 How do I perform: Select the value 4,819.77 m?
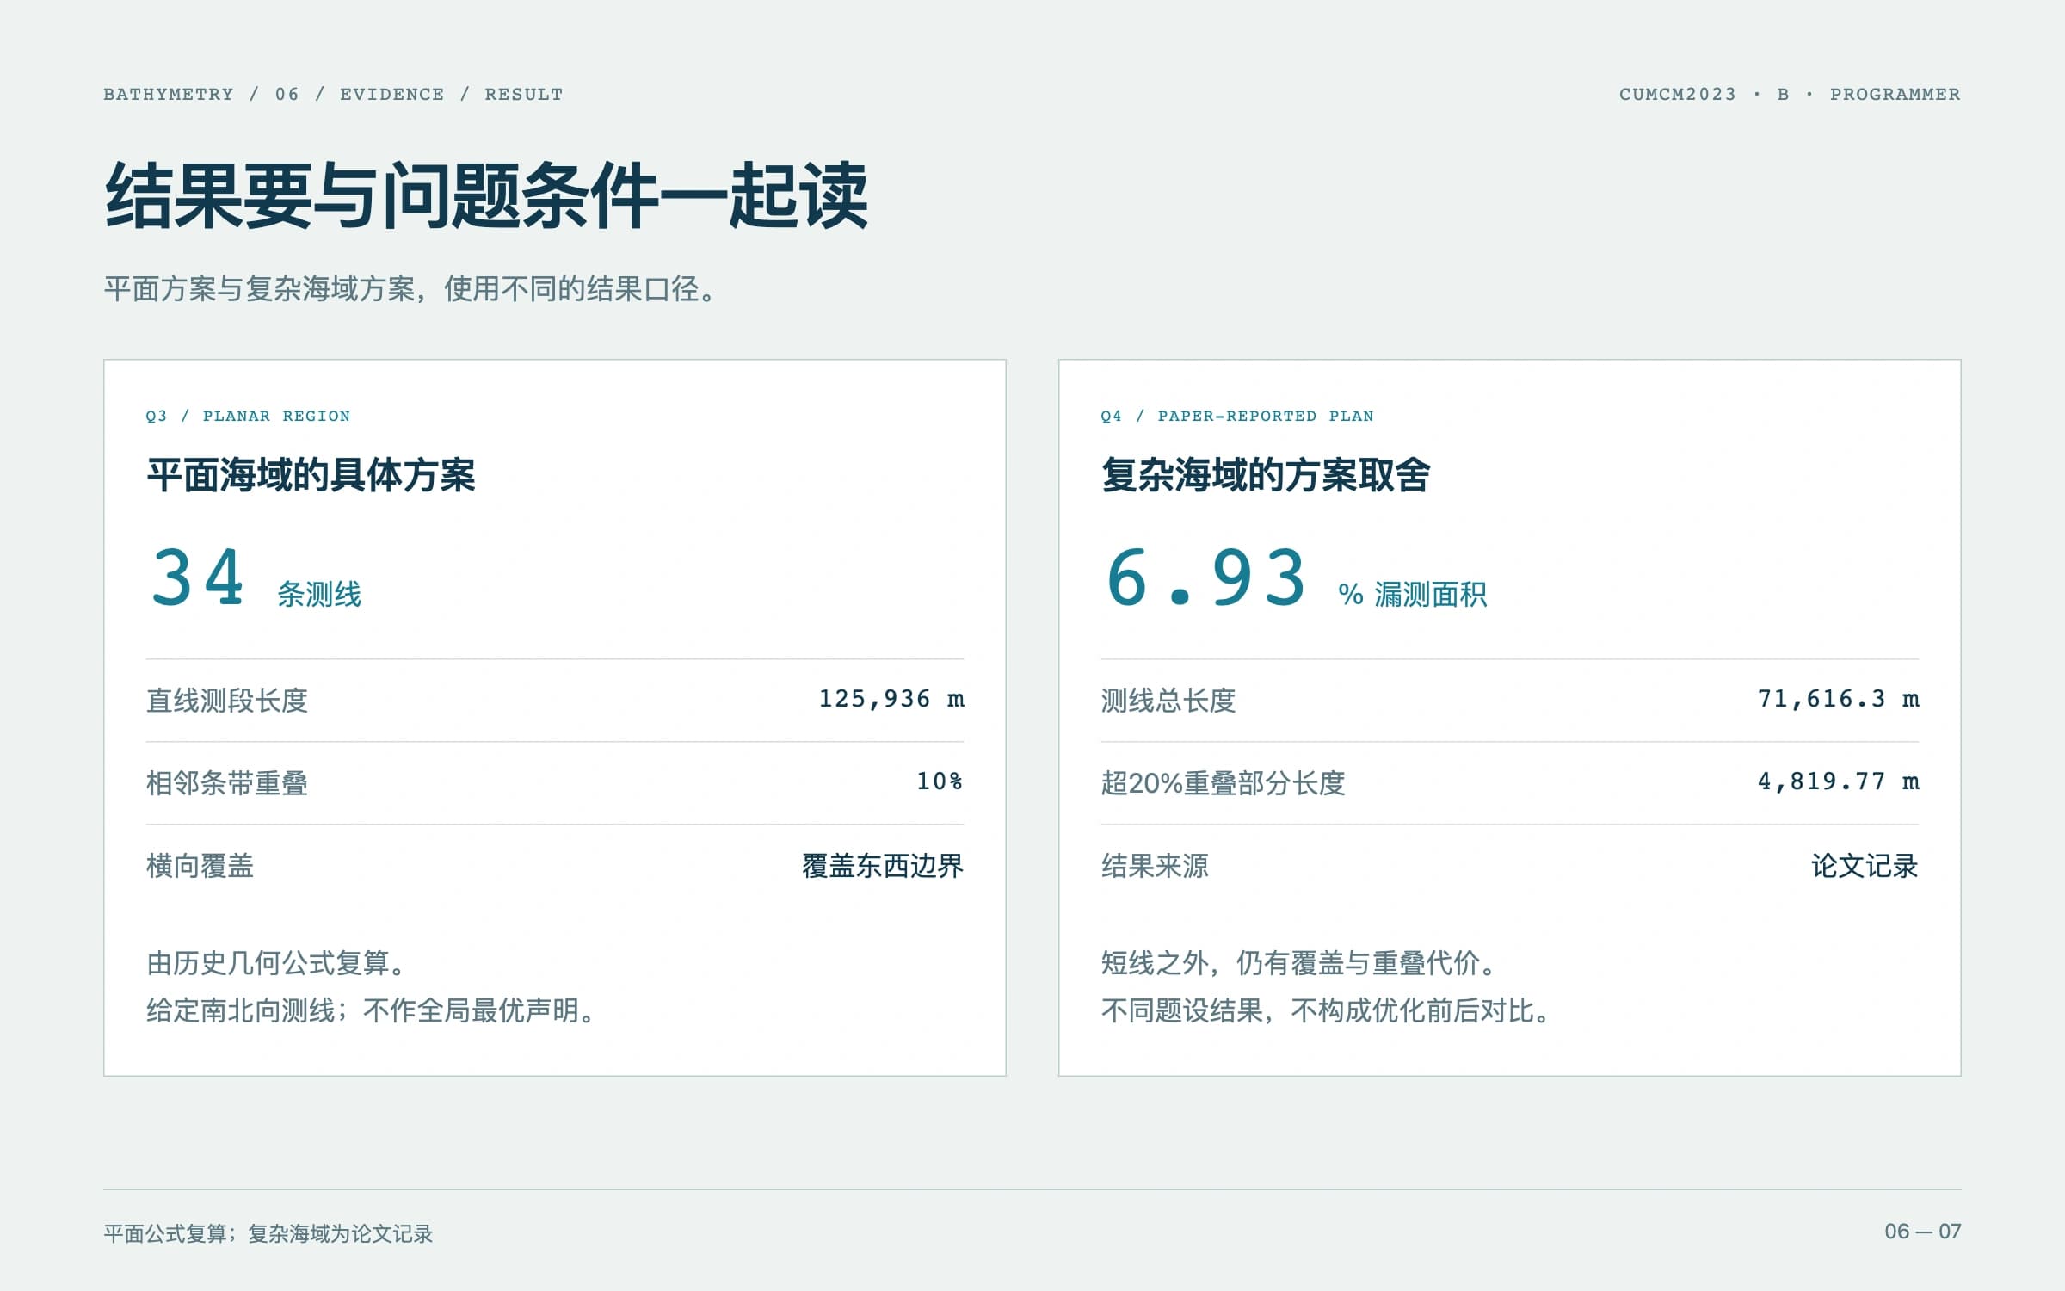(x=1838, y=781)
